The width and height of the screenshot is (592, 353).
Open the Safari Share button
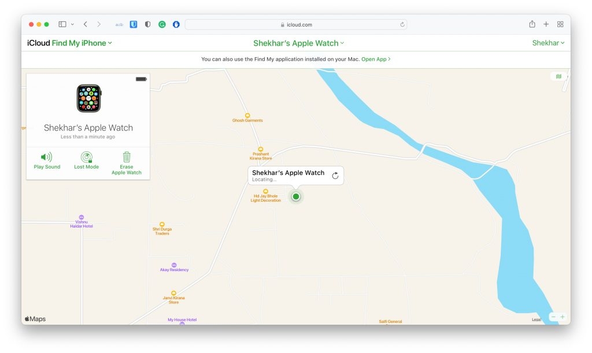tap(532, 24)
